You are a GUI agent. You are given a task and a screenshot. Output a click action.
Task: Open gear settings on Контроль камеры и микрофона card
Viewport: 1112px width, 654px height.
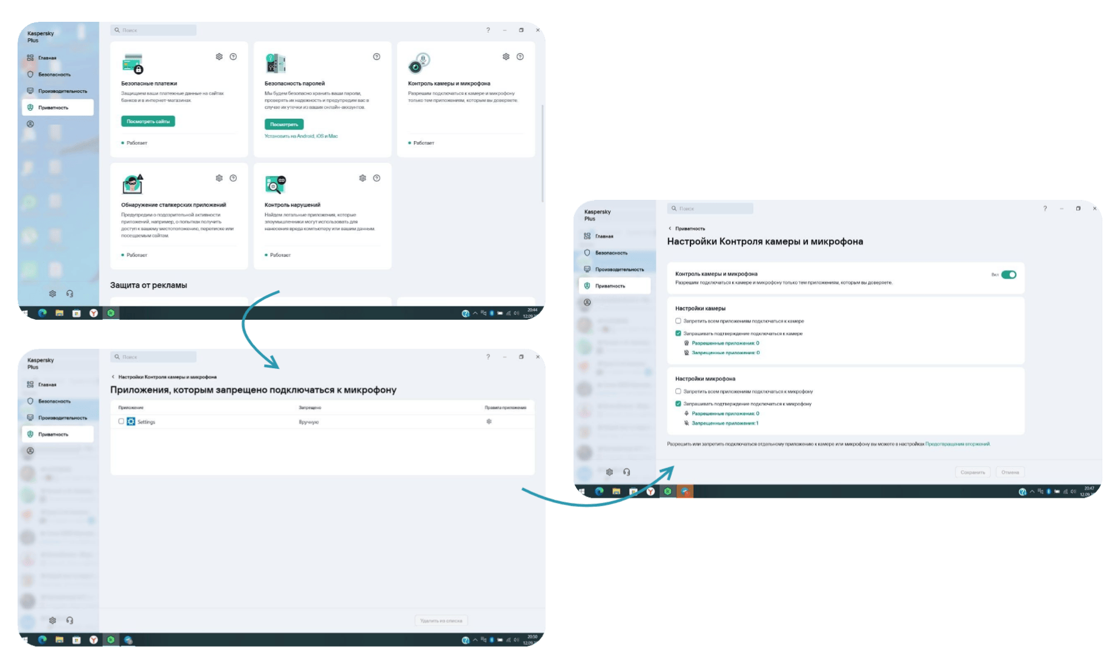(x=506, y=57)
